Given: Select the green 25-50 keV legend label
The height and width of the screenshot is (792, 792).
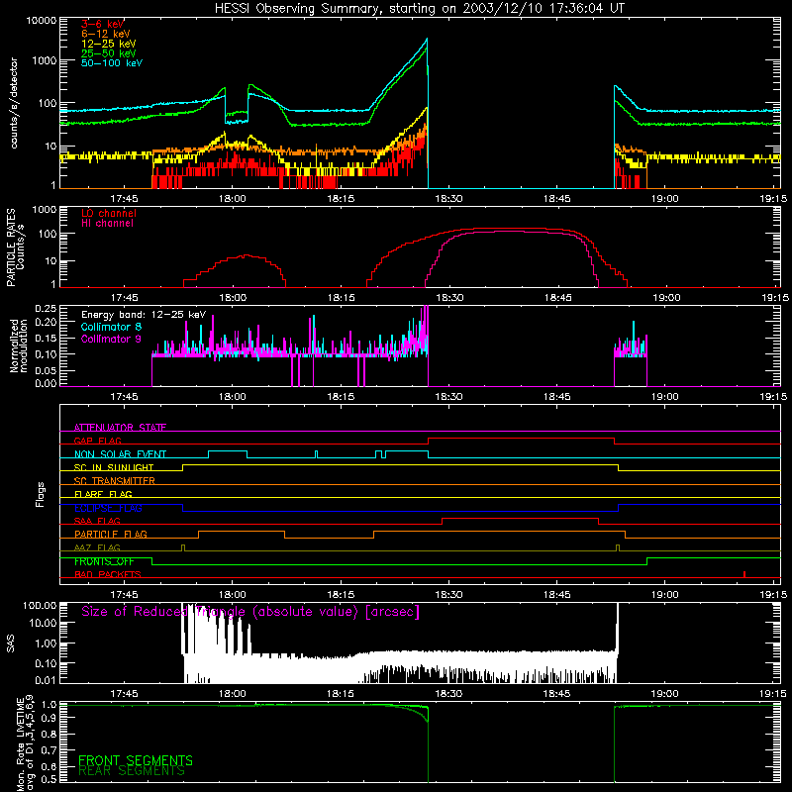Looking at the screenshot, I should [108, 53].
